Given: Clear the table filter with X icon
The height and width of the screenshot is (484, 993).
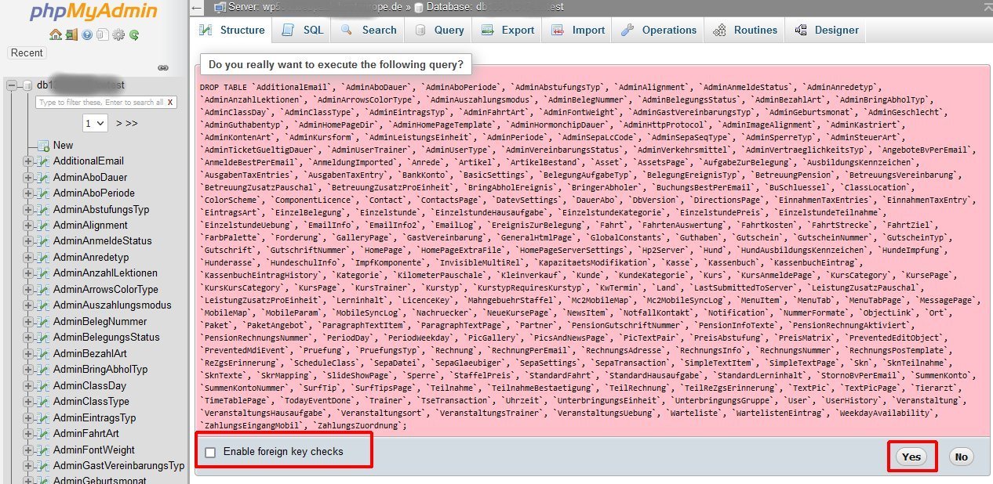Looking at the screenshot, I should 170,103.
